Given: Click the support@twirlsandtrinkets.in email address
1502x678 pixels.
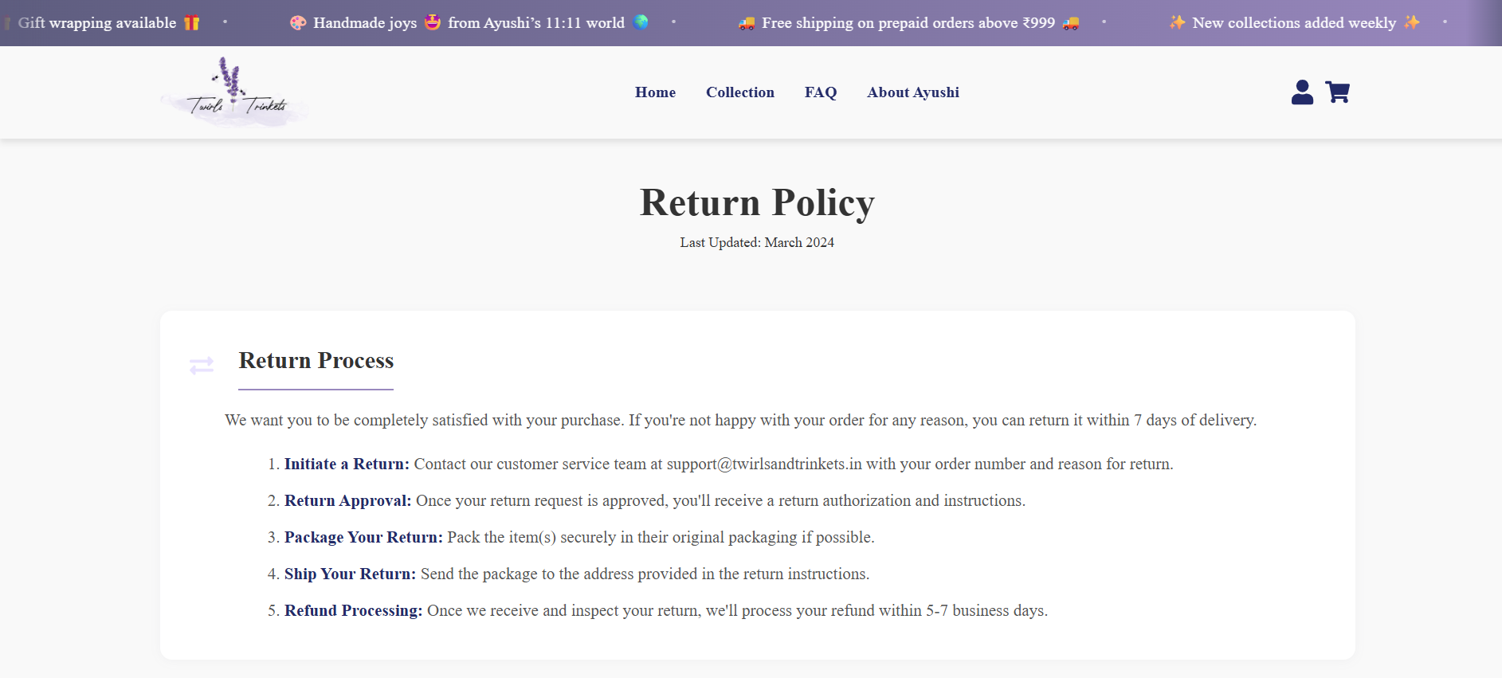Looking at the screenshot, I should tap(763, 464).
